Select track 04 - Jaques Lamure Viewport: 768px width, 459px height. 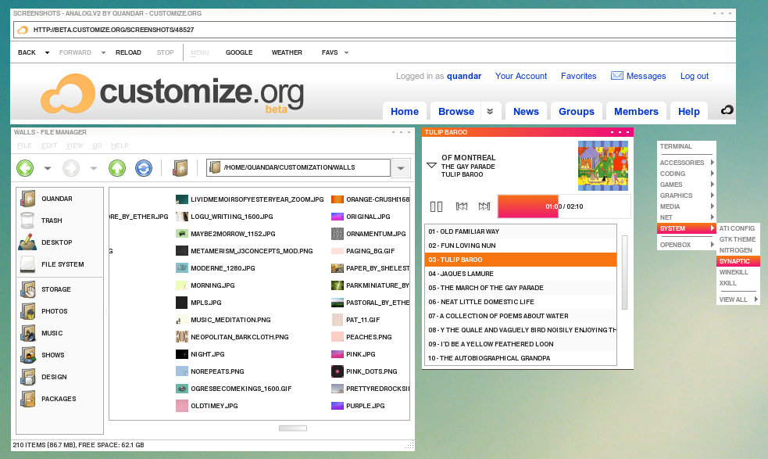pos(520,274)
